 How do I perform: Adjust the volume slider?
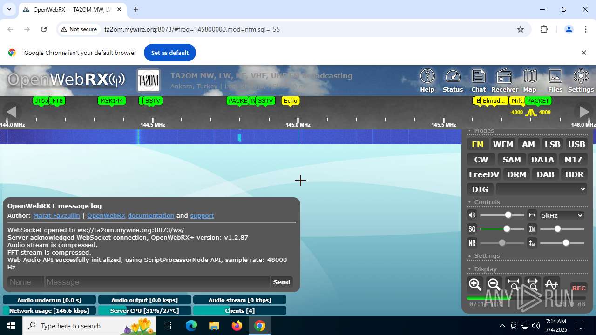(502, 215)
